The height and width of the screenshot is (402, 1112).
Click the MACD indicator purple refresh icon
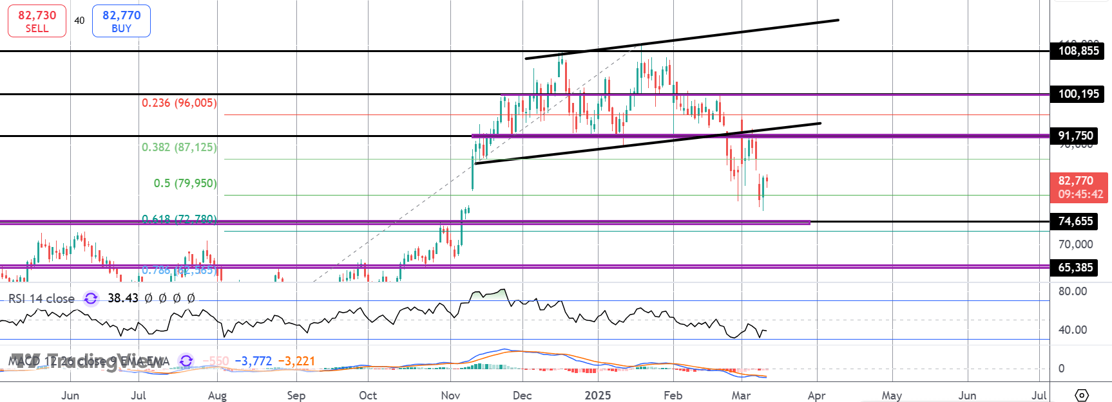[186, 361]
